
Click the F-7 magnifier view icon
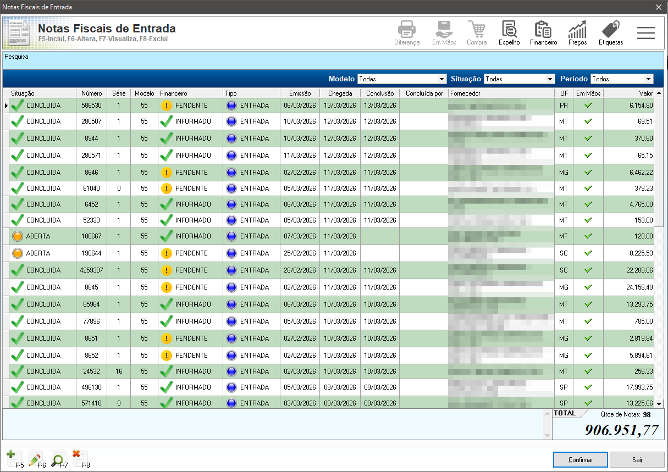[59, 459]
